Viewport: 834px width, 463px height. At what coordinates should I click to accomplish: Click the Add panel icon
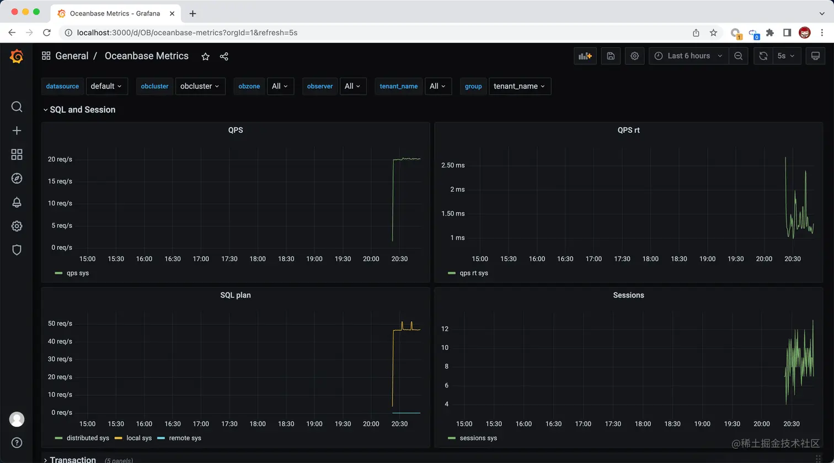point(585,56)
